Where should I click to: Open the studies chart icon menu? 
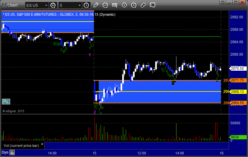tap(105, 5)
